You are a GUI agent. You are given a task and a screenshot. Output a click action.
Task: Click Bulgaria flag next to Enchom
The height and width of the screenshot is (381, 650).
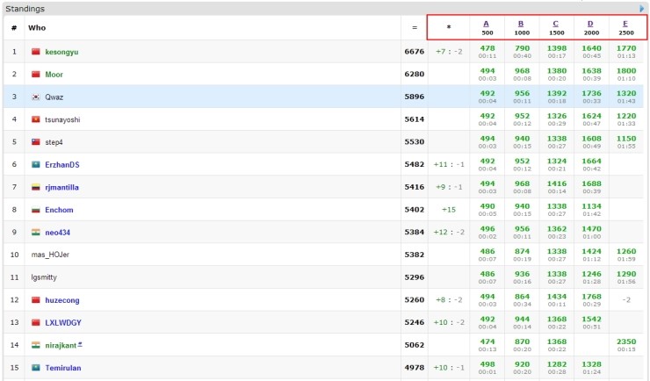(36, 210)
